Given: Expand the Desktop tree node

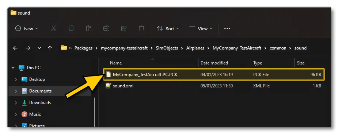Looking at the screenshot, I should (x=16, y=79).
